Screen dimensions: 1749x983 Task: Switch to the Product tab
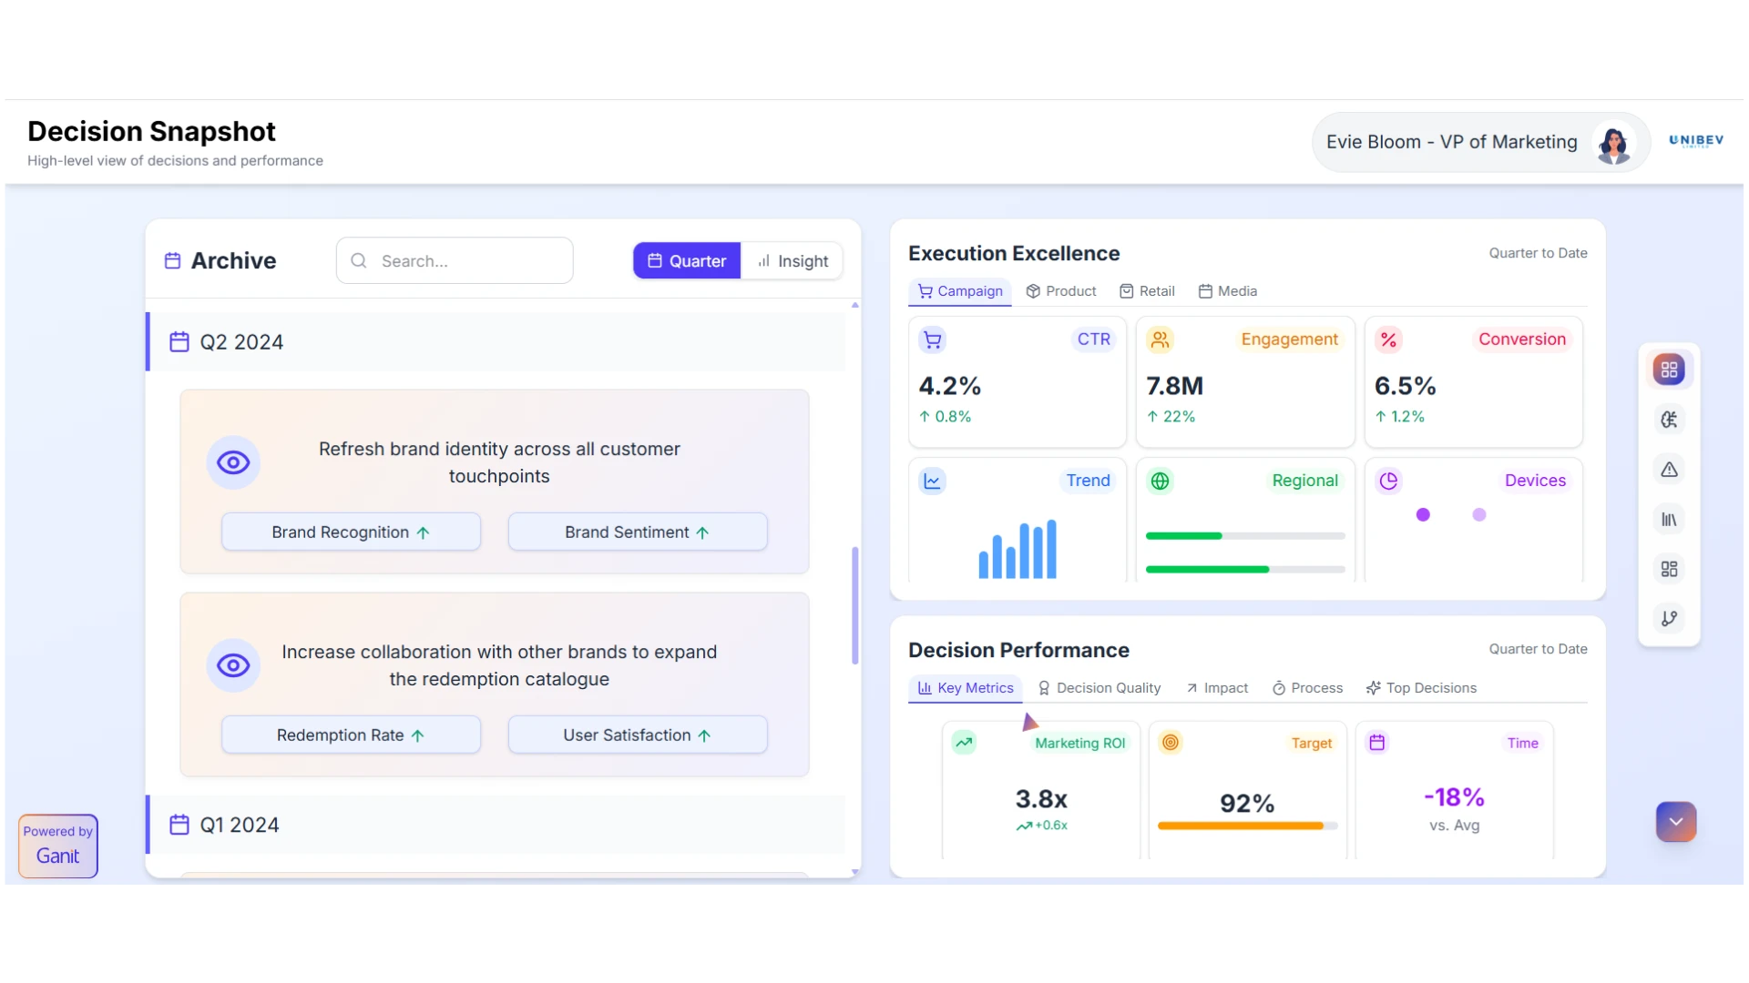(1061, 291)
